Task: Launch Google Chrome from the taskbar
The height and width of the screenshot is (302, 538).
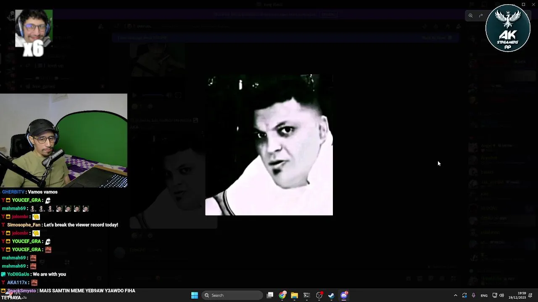Action: [282, 295]
